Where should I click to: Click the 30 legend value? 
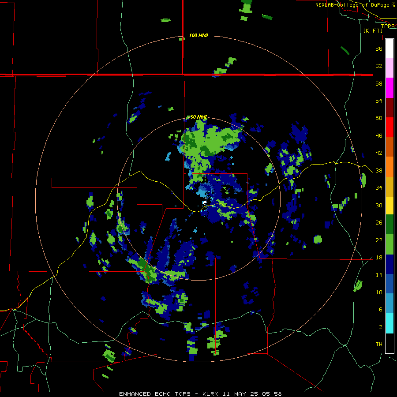379,205
